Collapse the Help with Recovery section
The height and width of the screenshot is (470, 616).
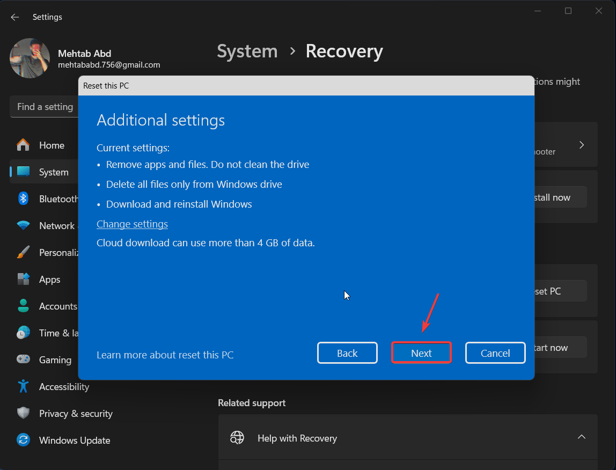click(582, 437)
